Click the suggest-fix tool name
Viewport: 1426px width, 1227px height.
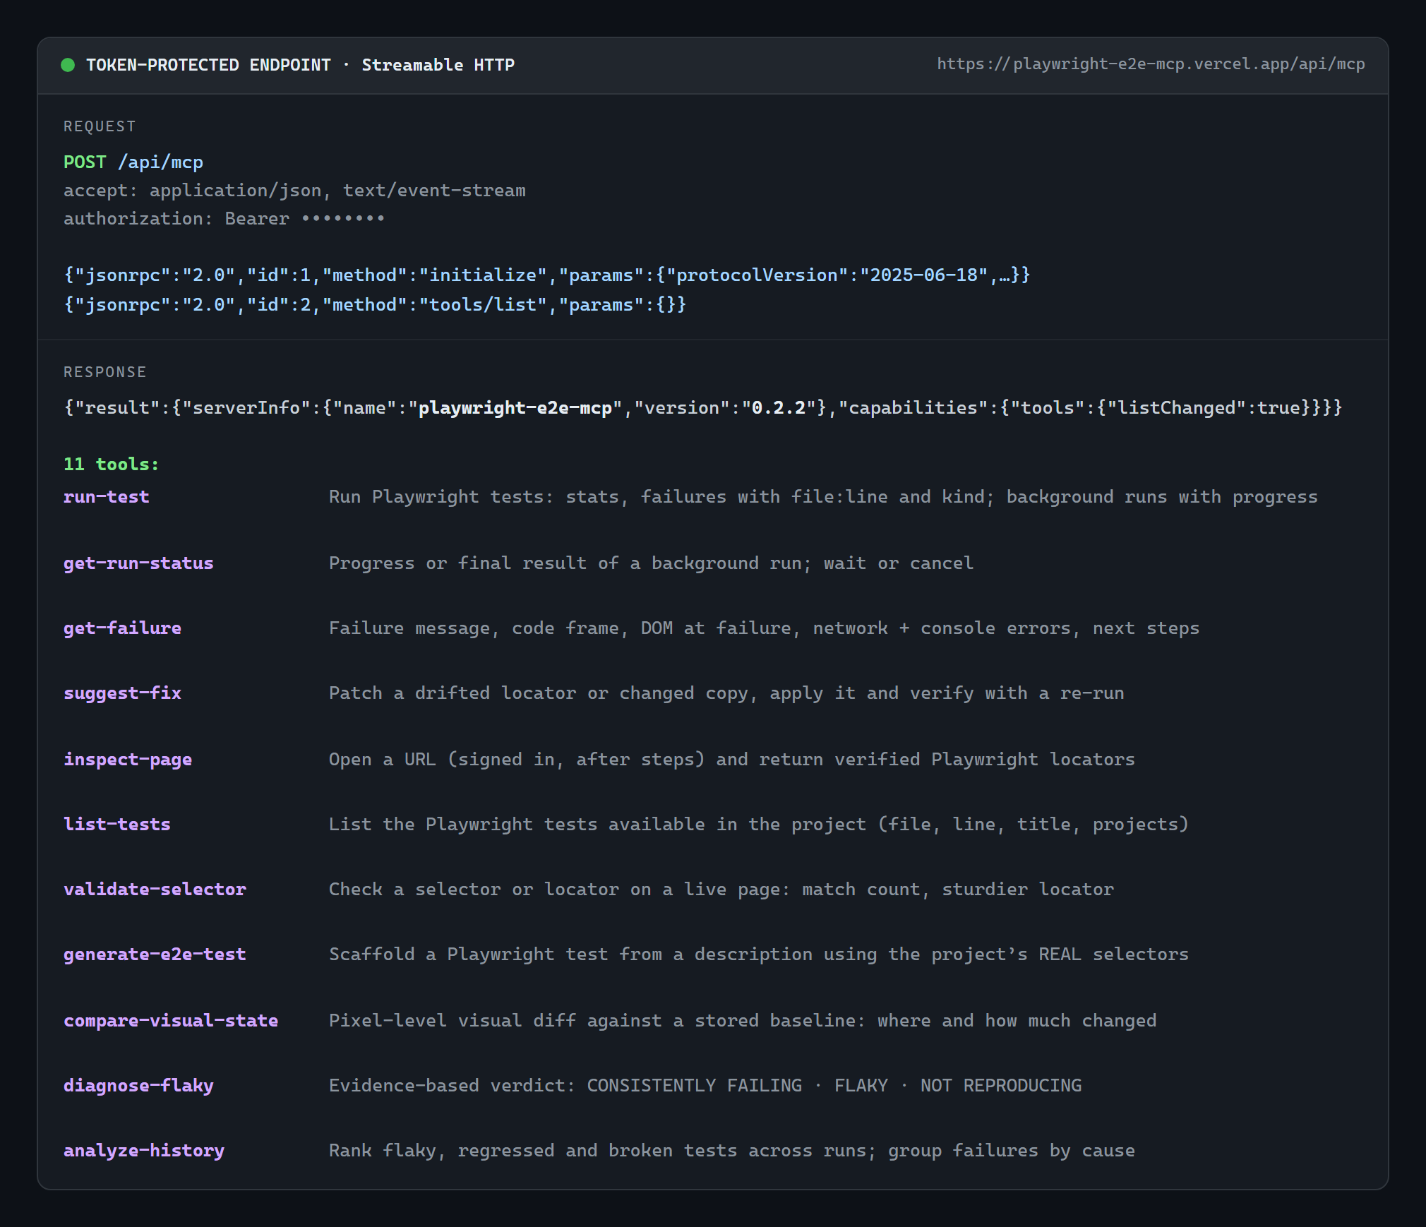122,693
